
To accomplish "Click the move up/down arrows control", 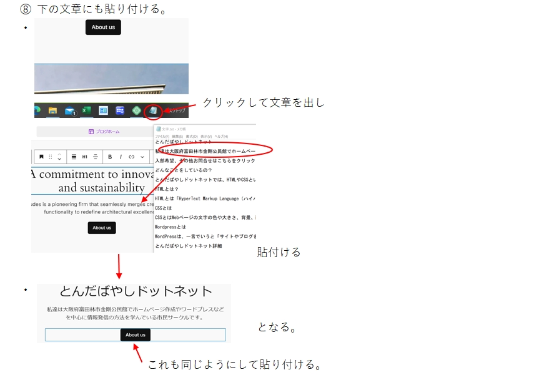I will point(59,157).
